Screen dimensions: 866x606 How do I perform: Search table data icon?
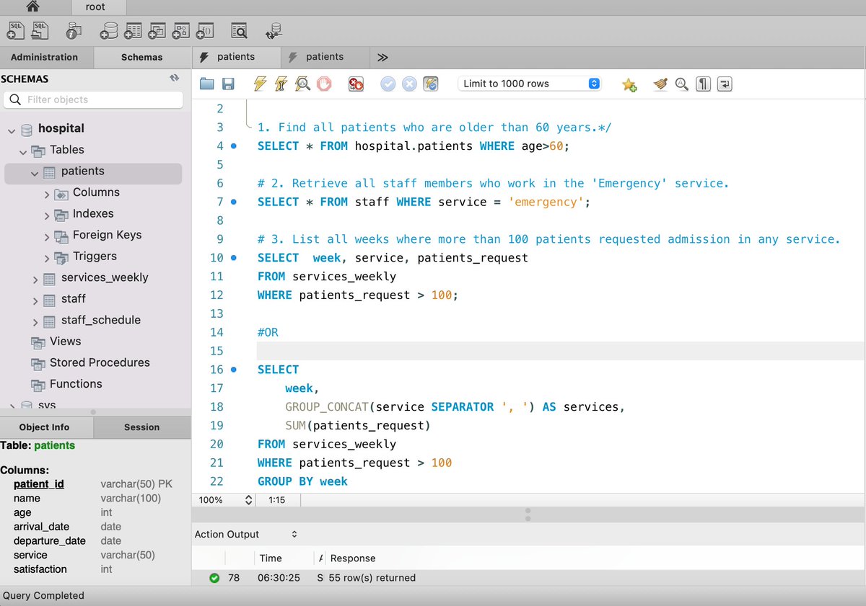(239, 30)
